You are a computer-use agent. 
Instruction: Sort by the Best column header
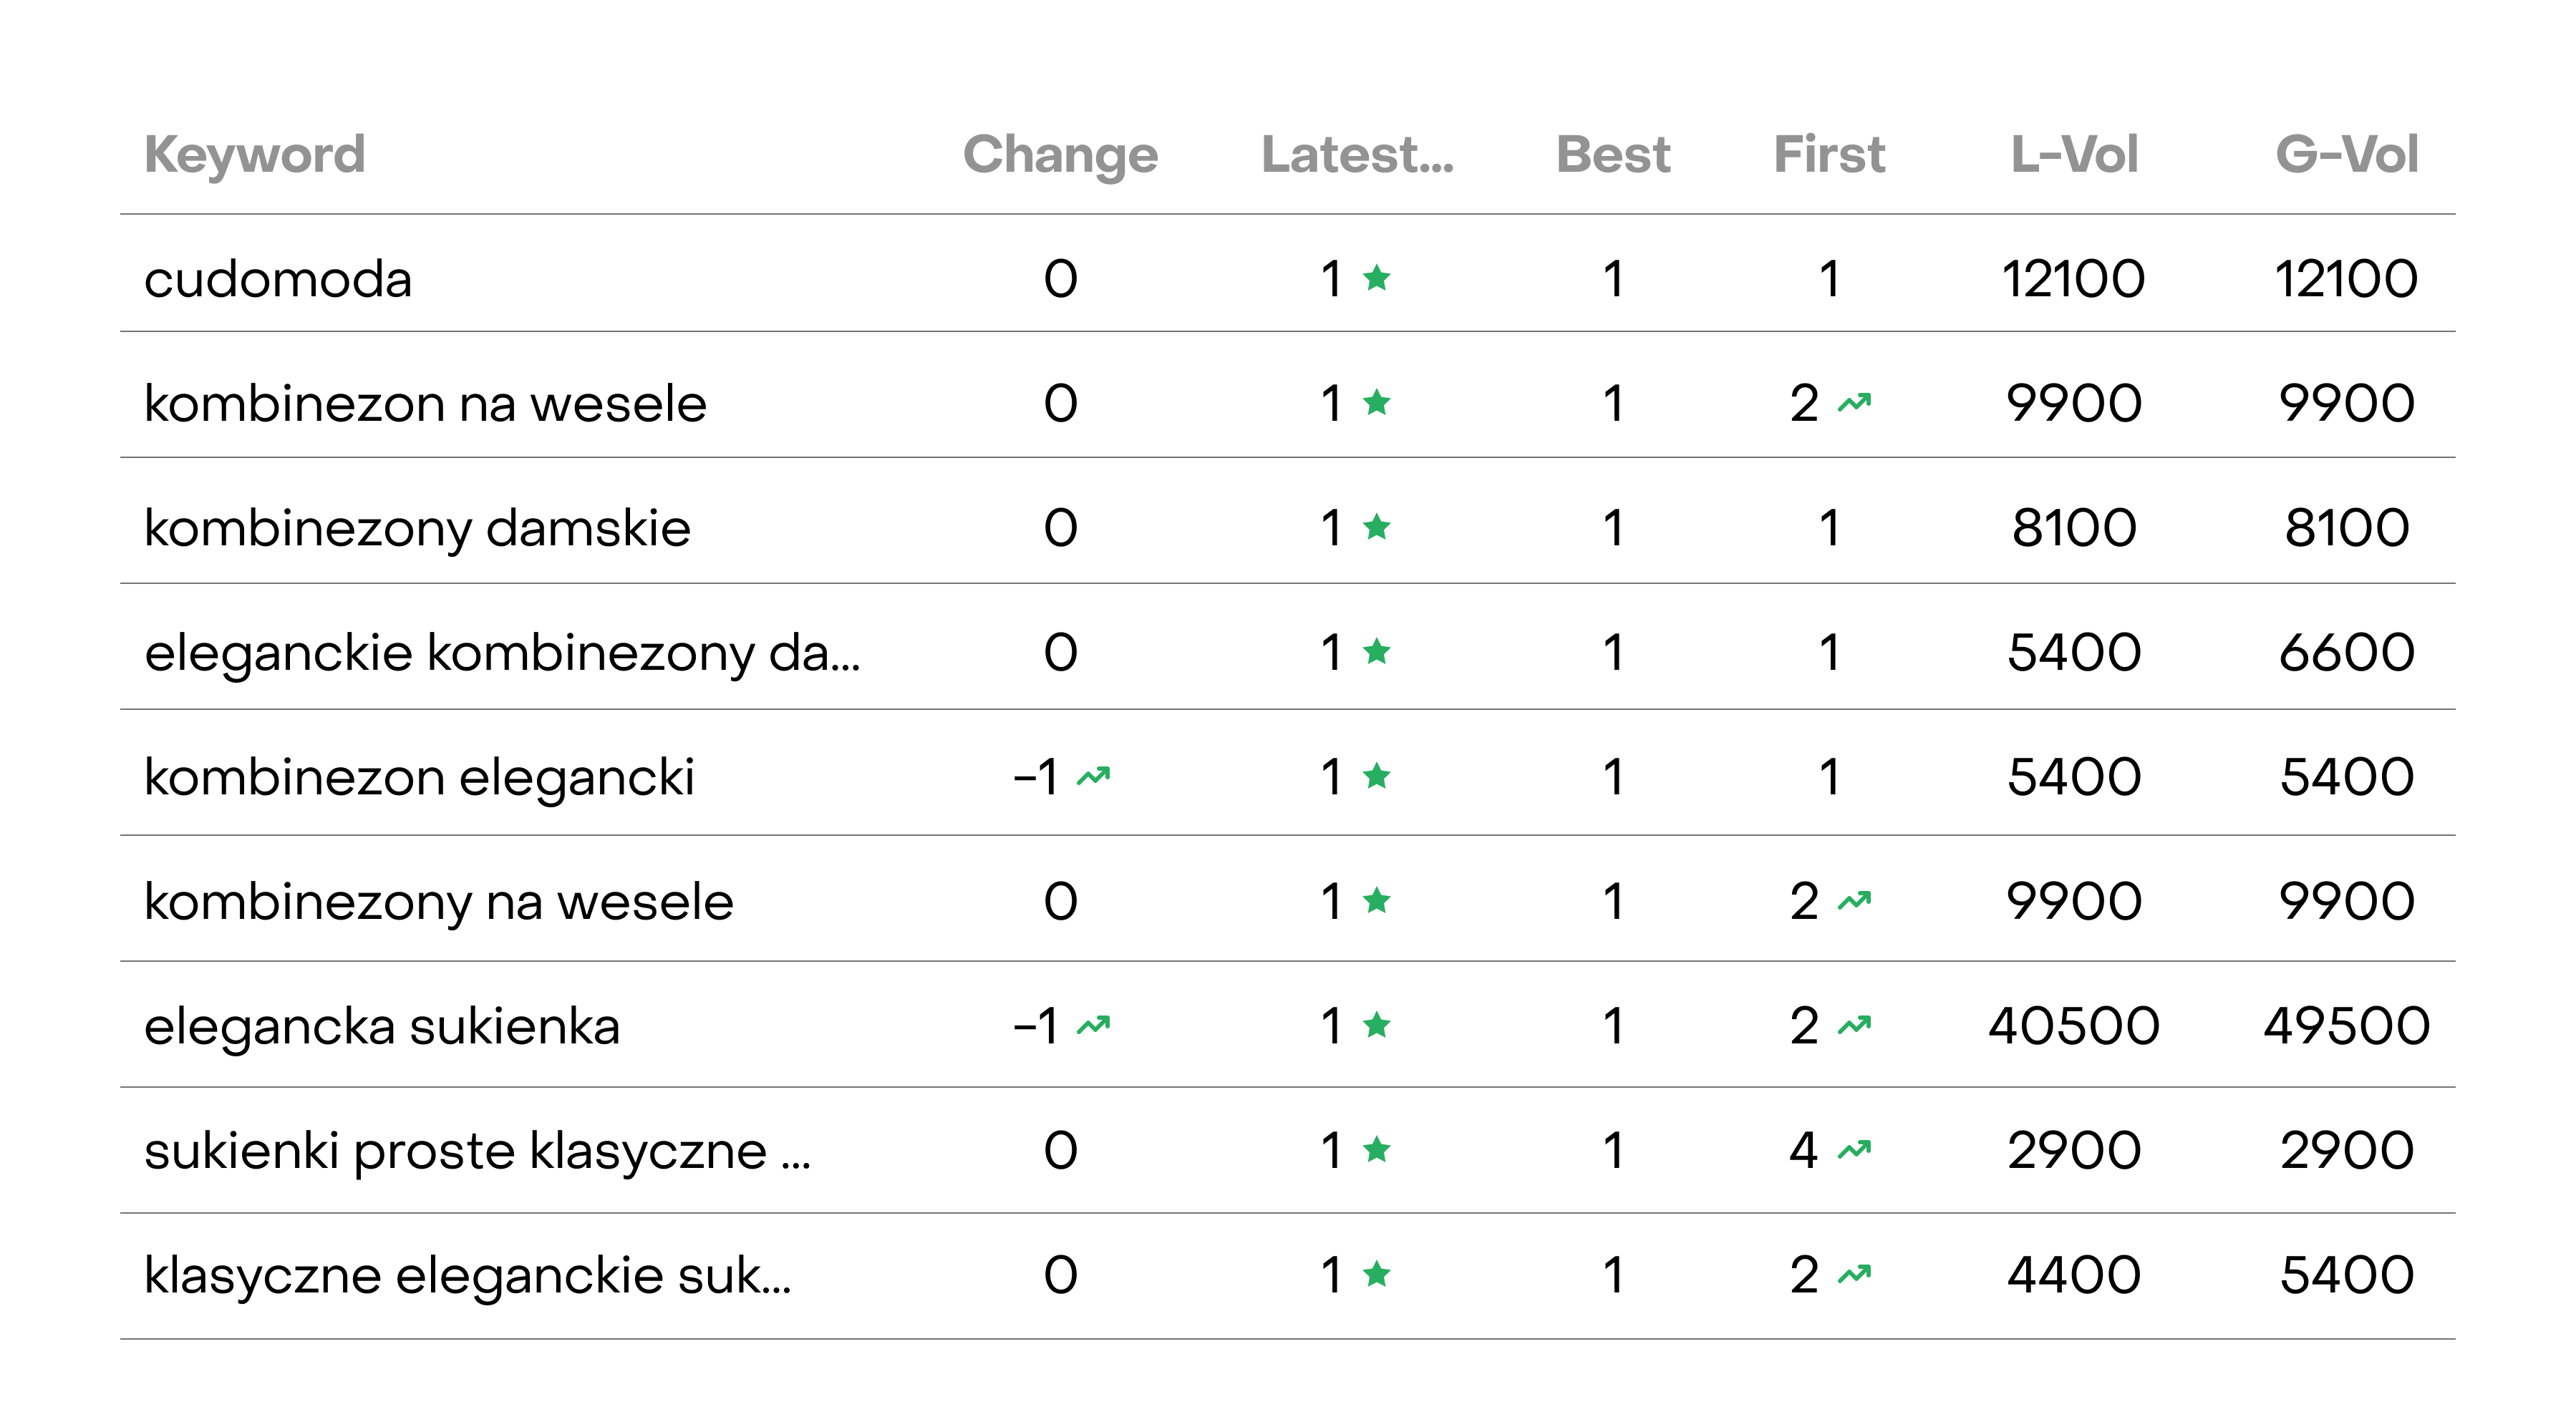1613,155
